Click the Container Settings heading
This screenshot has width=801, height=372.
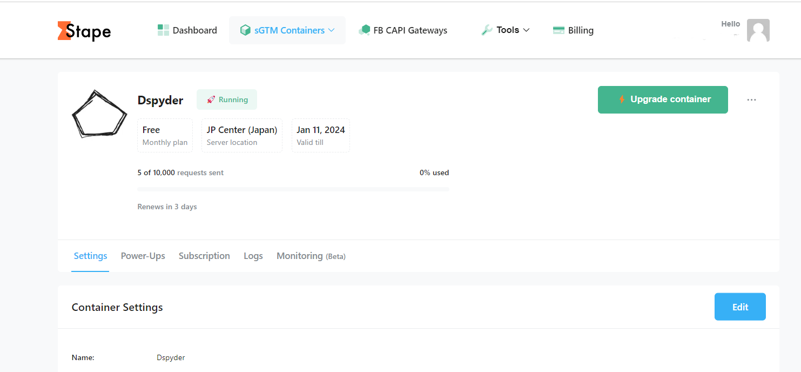pos(117,307)
